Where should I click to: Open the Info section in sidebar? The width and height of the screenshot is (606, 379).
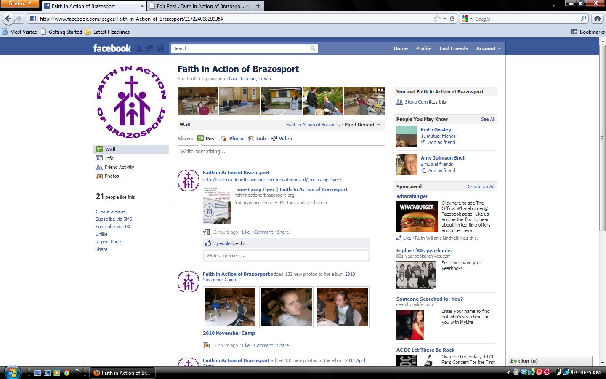tap(109, 158)
